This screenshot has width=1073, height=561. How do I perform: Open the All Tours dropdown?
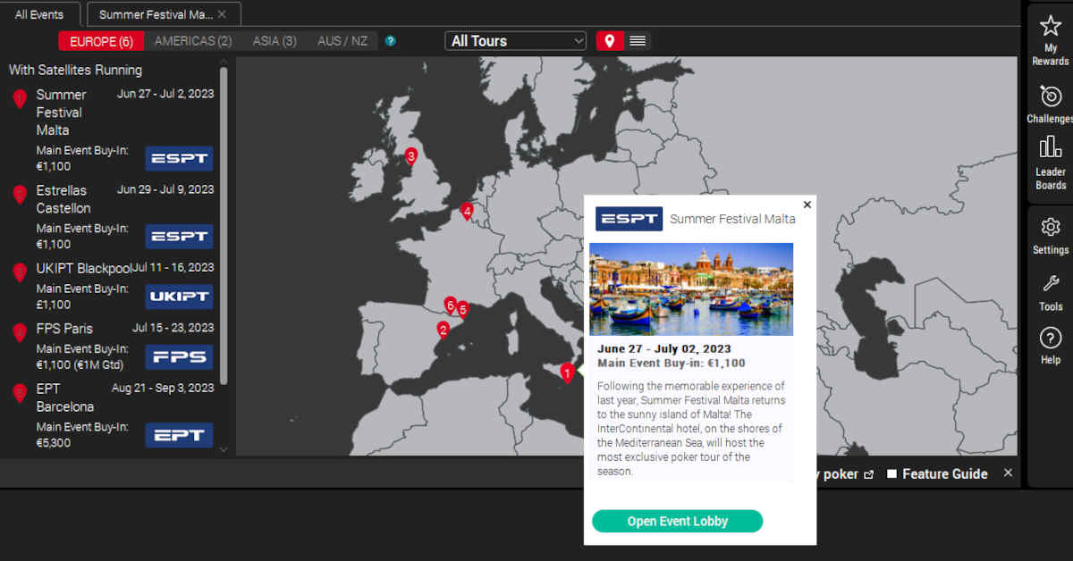[x=516, y=41]
